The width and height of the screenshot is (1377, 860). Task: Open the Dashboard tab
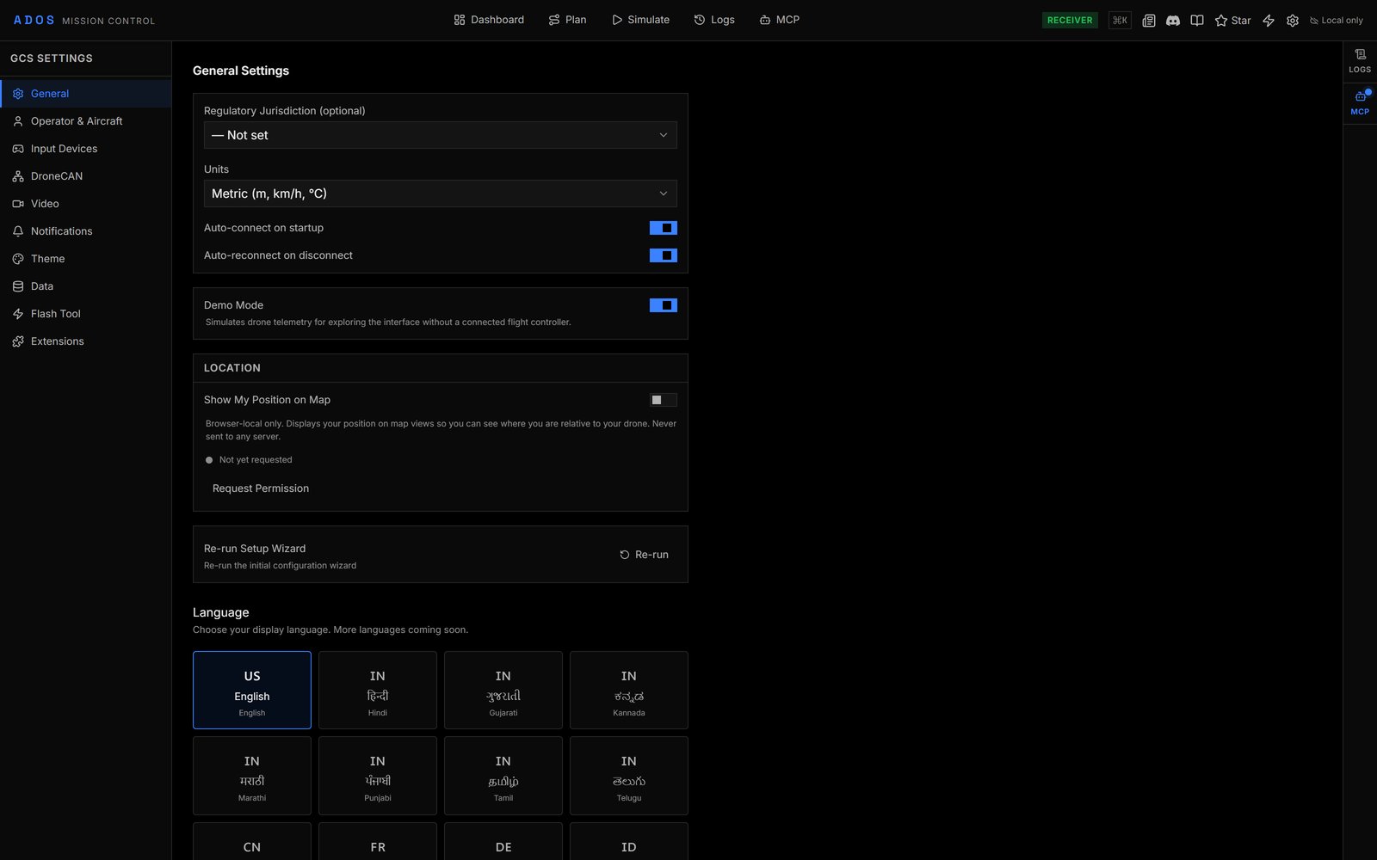click(x=489, y=20)
